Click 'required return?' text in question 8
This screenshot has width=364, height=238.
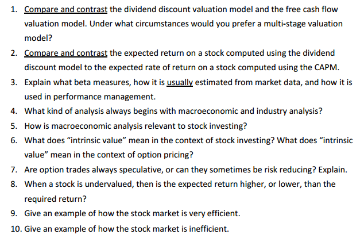pos(55,199)
